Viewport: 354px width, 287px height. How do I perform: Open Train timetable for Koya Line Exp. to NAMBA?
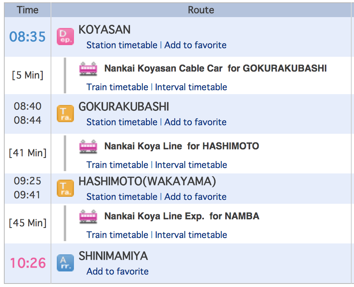[117, 235]
